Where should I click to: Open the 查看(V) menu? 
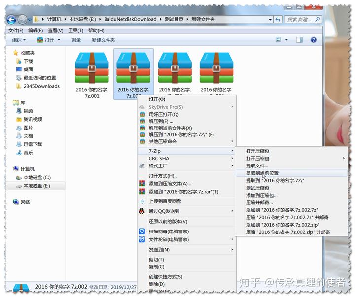tap(55, 31)
